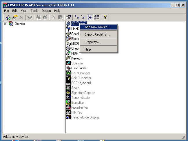This screenshot has height=141, width=188.
Task: Select the MSR device icon
Action: click(x=68, y=53)
